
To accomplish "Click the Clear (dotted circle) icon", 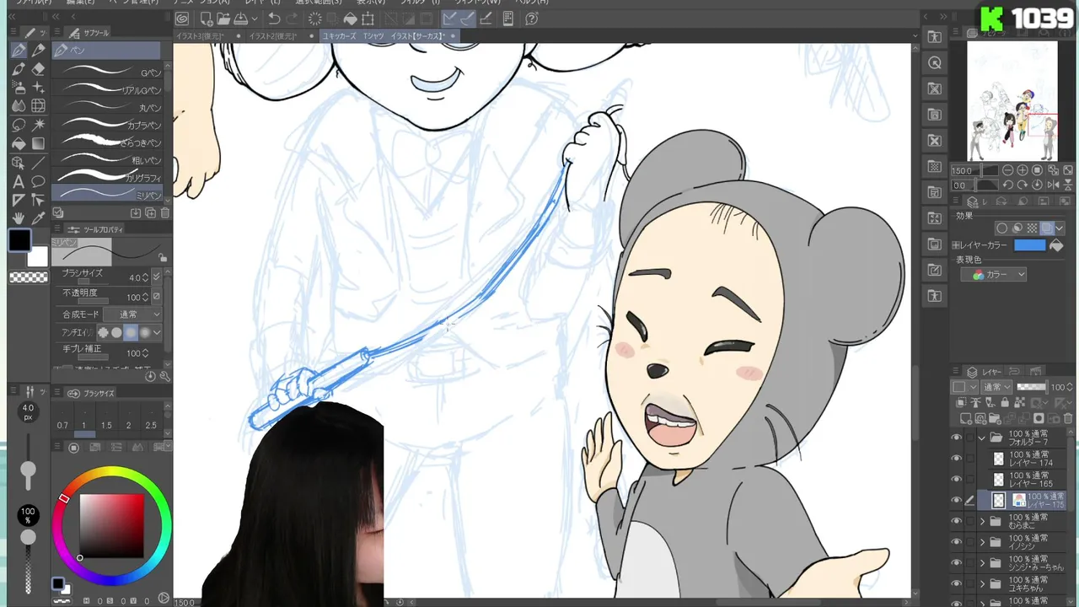I will [x=314, y=19].
